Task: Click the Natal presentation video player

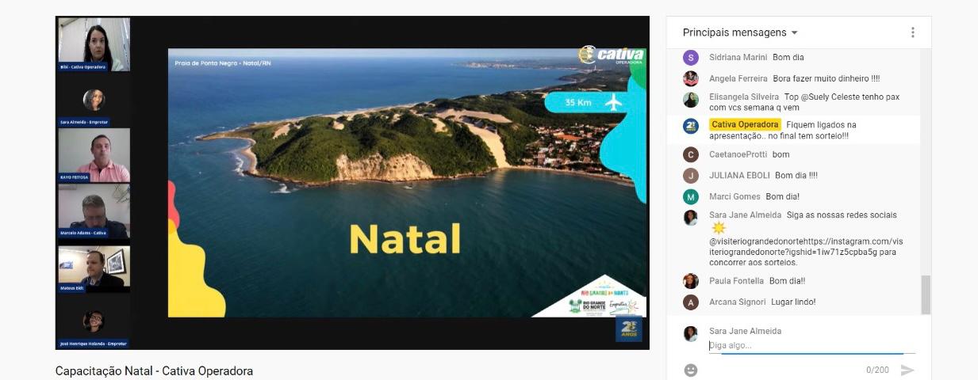Action: click(x=406, y=183)
